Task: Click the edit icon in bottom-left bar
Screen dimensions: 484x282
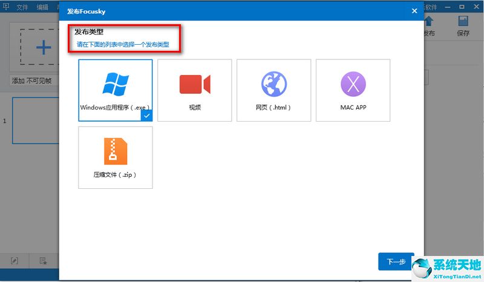Action: point(15,261)
